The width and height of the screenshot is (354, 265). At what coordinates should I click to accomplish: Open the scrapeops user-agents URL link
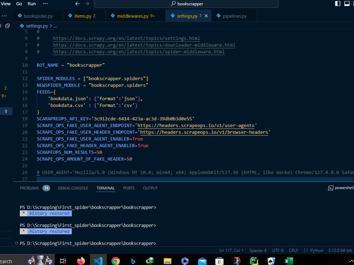click(196, 125)
